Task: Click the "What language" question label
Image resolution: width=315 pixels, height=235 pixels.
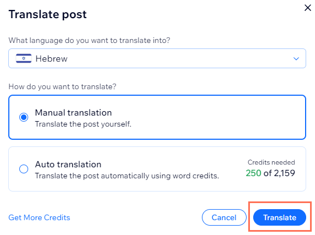Action: (x=89, y=41)
